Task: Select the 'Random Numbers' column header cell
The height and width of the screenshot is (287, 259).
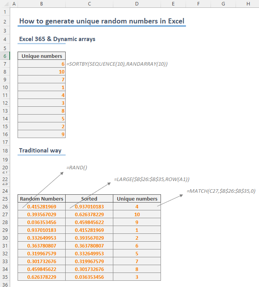Action: click(x=42, y=199)
